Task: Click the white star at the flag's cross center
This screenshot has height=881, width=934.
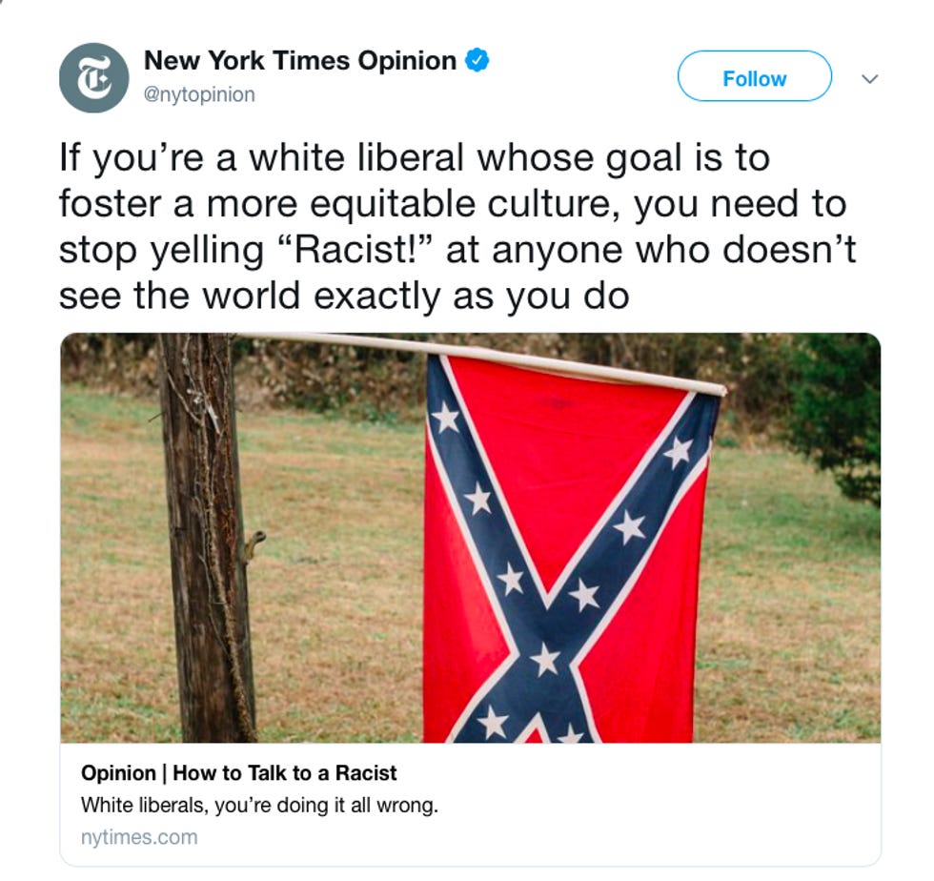Action: point(545,661)
